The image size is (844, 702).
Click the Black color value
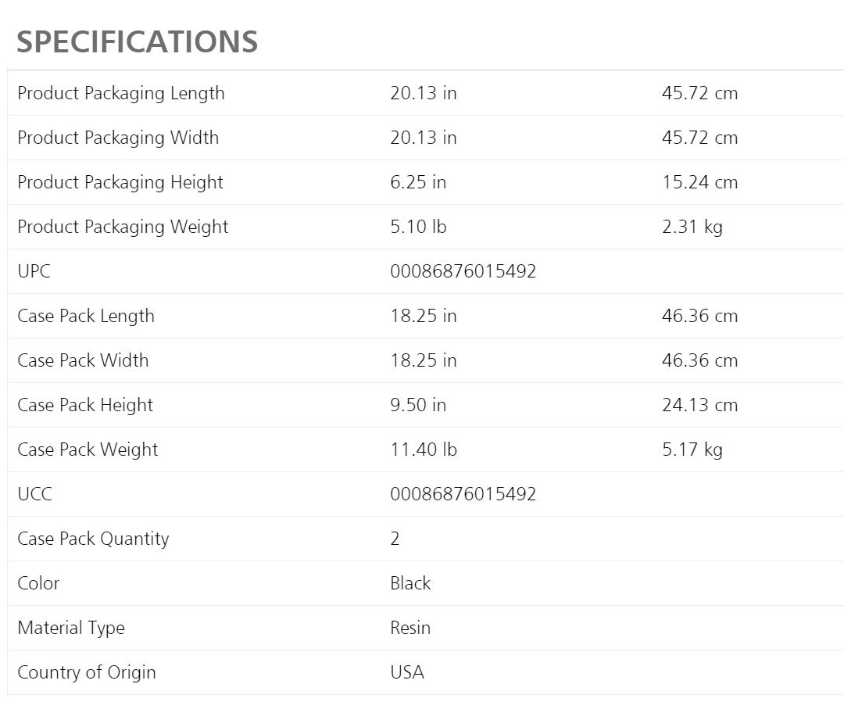[x=410, y=583]
